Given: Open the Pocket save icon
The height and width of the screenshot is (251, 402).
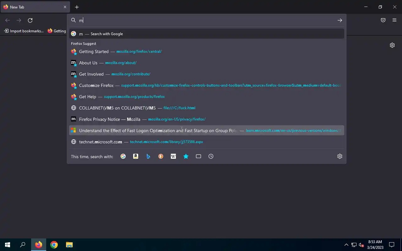Looking at the screenshot, I should (383, 20).
